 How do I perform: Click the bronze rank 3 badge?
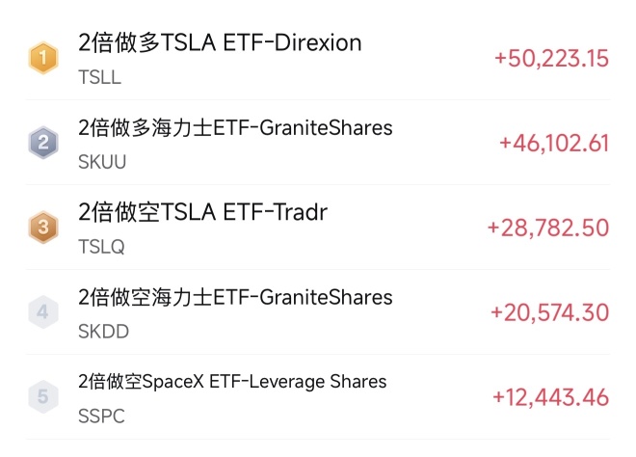tap(43, 228)
